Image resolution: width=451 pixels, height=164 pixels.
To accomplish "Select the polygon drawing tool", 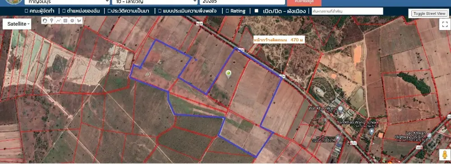I will coord(79,20).
